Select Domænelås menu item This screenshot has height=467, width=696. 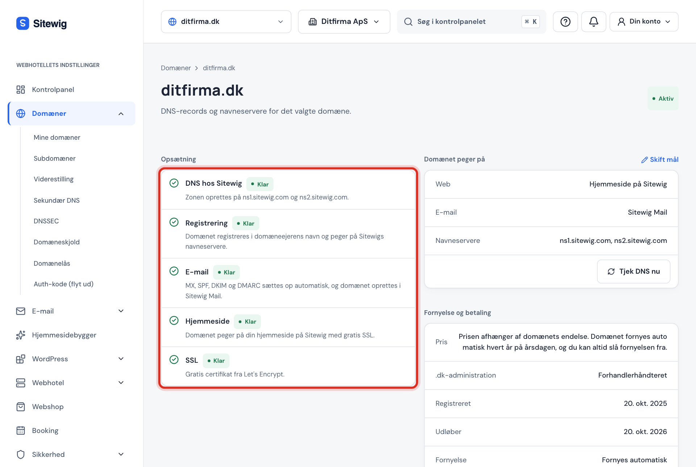[52, 264]
